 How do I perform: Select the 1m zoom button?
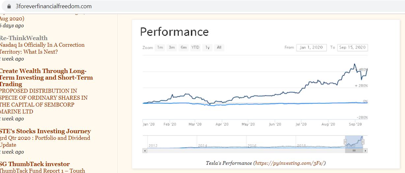[x=160, y=48]
